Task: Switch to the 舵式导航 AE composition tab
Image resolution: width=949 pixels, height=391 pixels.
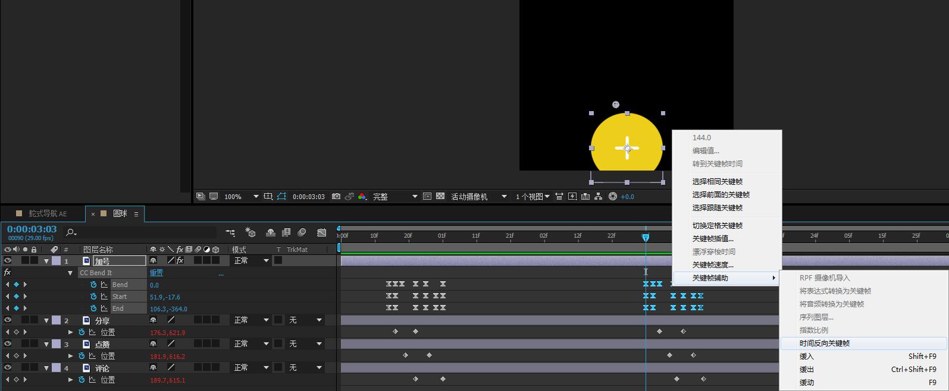Action: (x=48, y=214)
